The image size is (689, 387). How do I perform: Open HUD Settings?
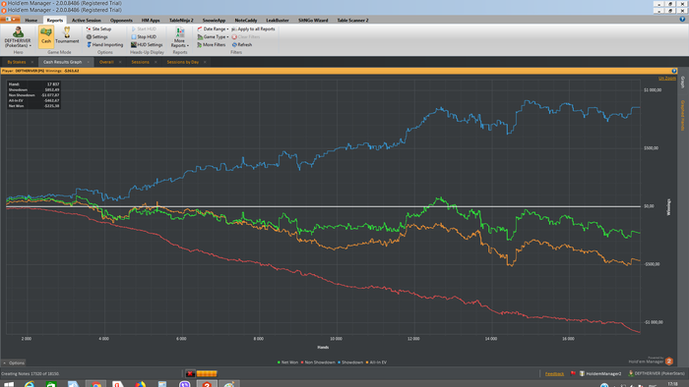[147, 45]
